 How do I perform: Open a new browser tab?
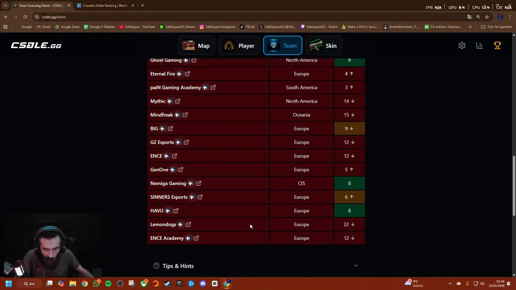[142, 6]
